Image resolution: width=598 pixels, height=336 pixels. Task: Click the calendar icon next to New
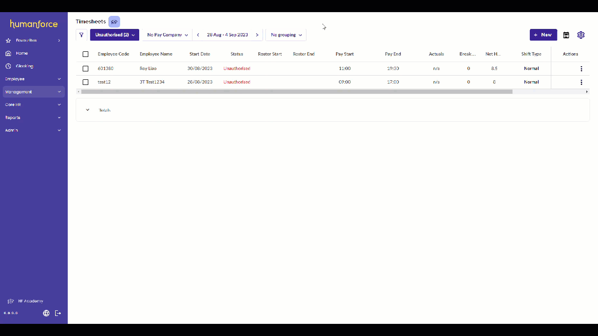click(x=566, y=35)
